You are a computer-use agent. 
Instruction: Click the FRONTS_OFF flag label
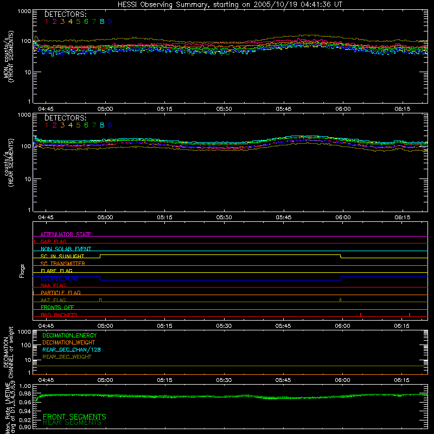click(58, 307)
